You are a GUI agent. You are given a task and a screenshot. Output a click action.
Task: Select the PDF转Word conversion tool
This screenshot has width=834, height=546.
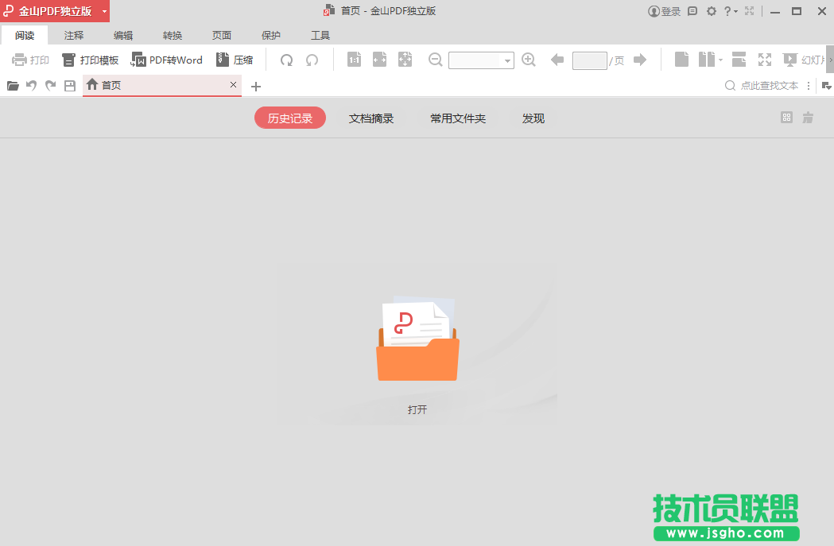tap(167, 60)
